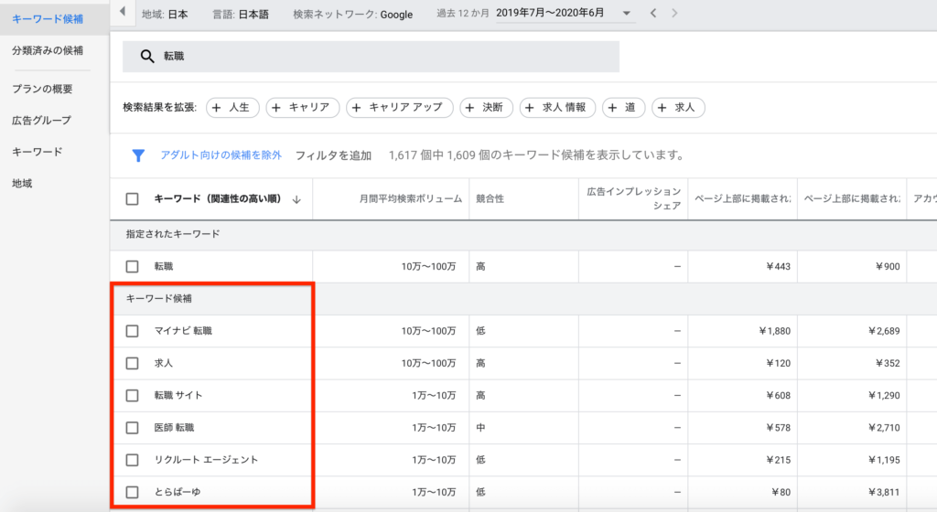The image size is (937, 512).
Task: Select date range 2019年7月〜2020年6月
Action: (x=550, y=13)
